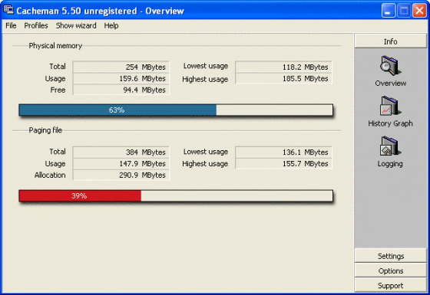The image size is (430, 295).
Task: Select the paging file Allocation value field
Action: (121, 175)
